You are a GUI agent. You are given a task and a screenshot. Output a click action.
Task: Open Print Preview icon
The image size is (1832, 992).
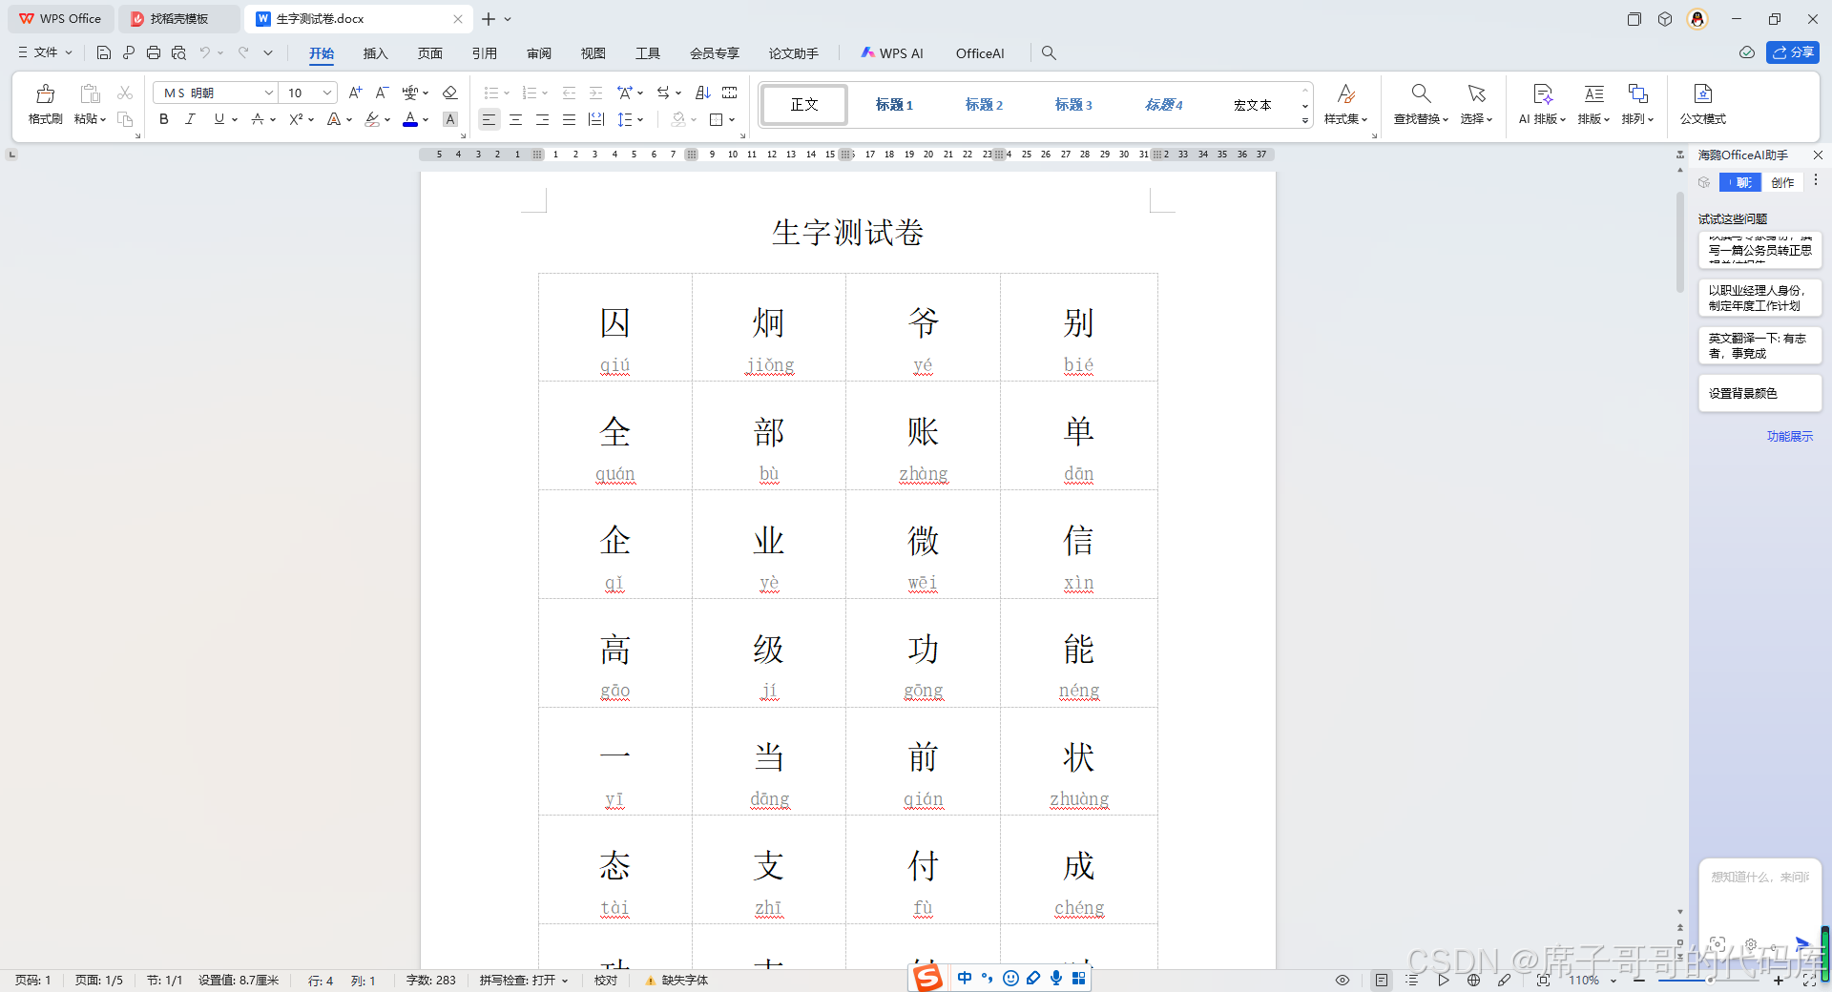(x=178, y=52)
